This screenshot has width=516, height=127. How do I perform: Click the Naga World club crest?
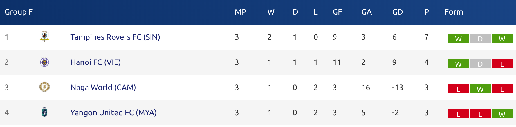(x=44, y=87)
